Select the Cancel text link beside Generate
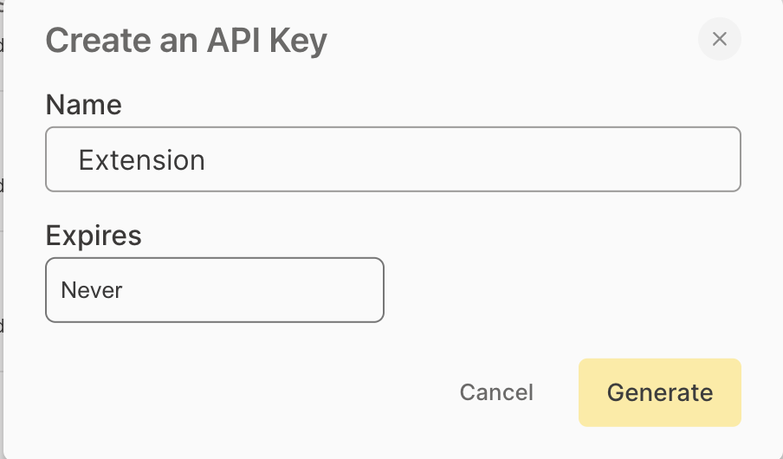The image size is (783, 459). coord(496,392)
